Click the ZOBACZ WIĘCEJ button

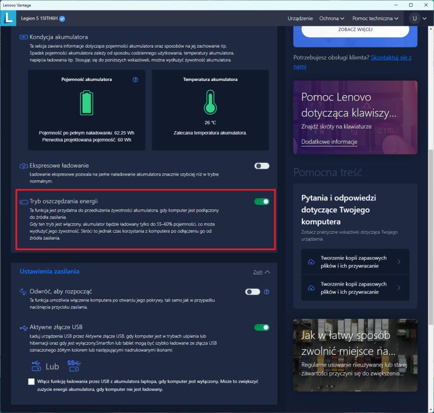(x=355, y=30)
